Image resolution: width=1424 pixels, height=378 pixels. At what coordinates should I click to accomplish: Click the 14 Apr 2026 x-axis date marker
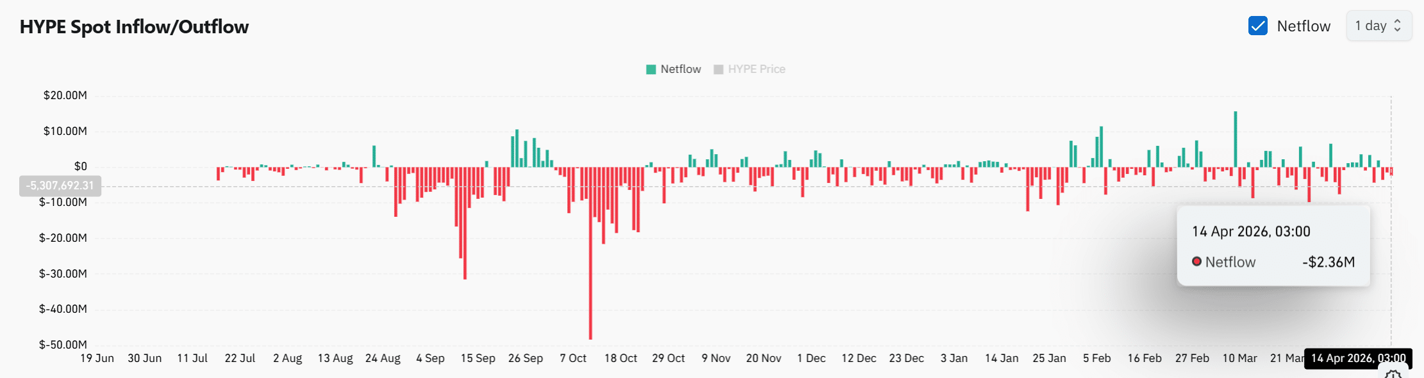1358,358
